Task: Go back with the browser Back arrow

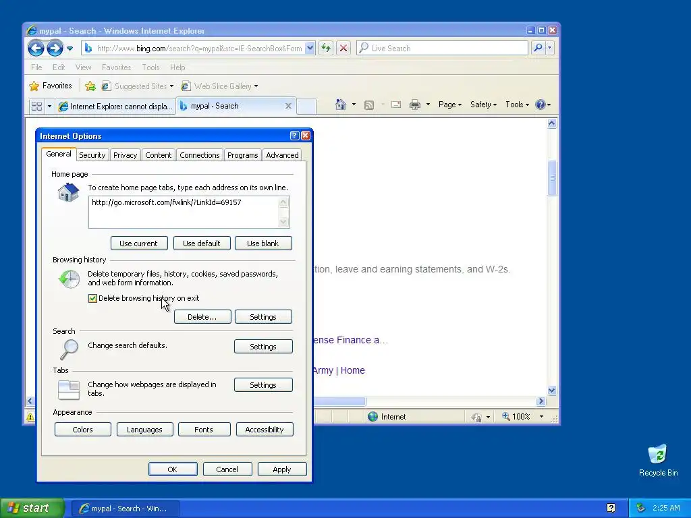Action: [x=36, y=48]
